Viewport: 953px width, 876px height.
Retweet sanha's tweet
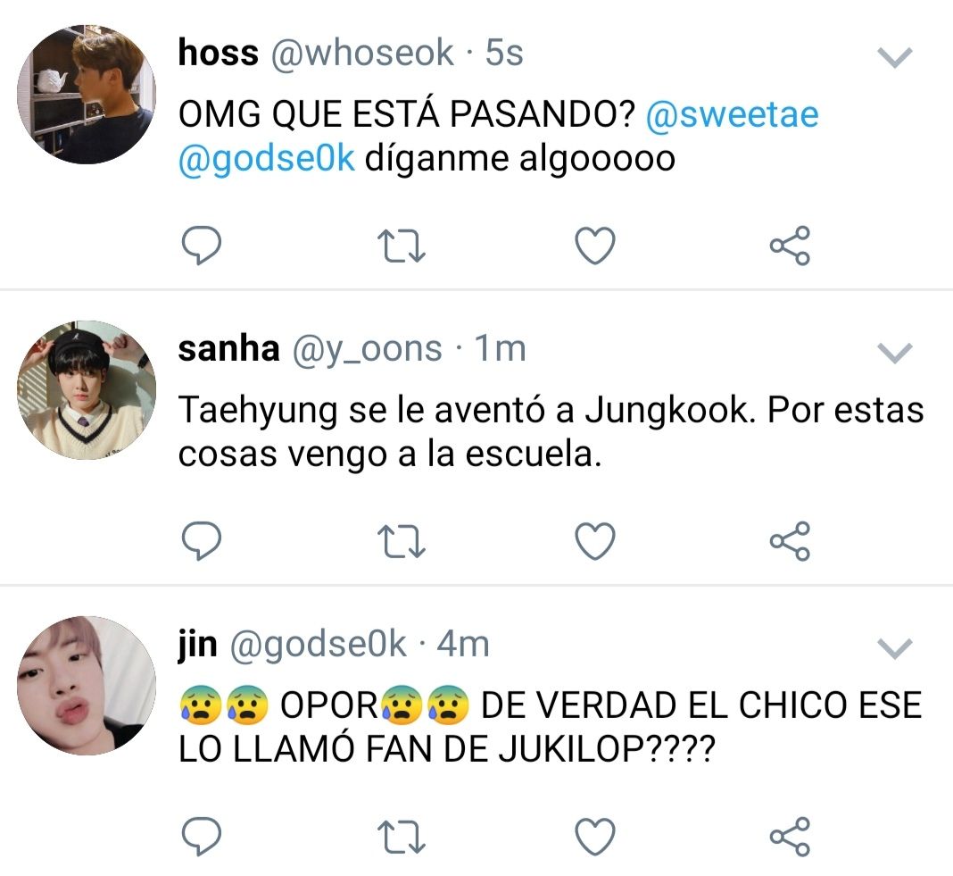tap(402, 541)
